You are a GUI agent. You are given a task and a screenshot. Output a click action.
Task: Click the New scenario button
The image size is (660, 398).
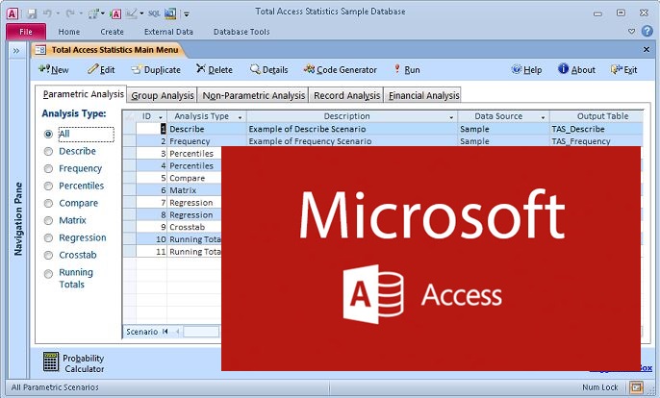54,69
